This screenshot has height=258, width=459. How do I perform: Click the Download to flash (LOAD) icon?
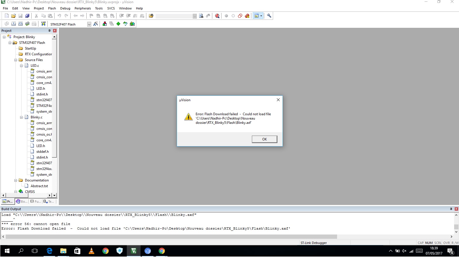[43, 24]
